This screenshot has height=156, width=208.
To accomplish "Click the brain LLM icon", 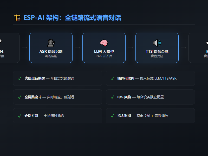I will click(104, 43).
